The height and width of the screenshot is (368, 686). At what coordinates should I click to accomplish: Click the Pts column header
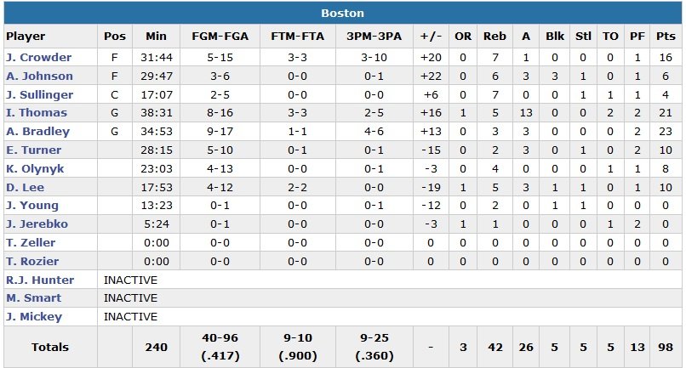pos(666,37)
